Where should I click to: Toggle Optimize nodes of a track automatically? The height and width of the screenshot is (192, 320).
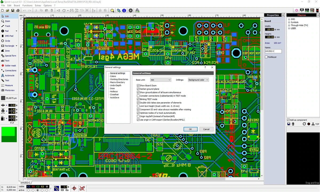(x=138, y=113)
